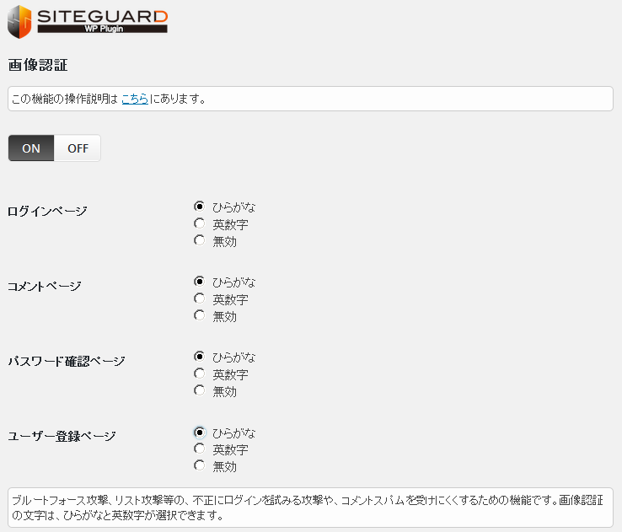Click the コメントページ label

pos(45,286)
